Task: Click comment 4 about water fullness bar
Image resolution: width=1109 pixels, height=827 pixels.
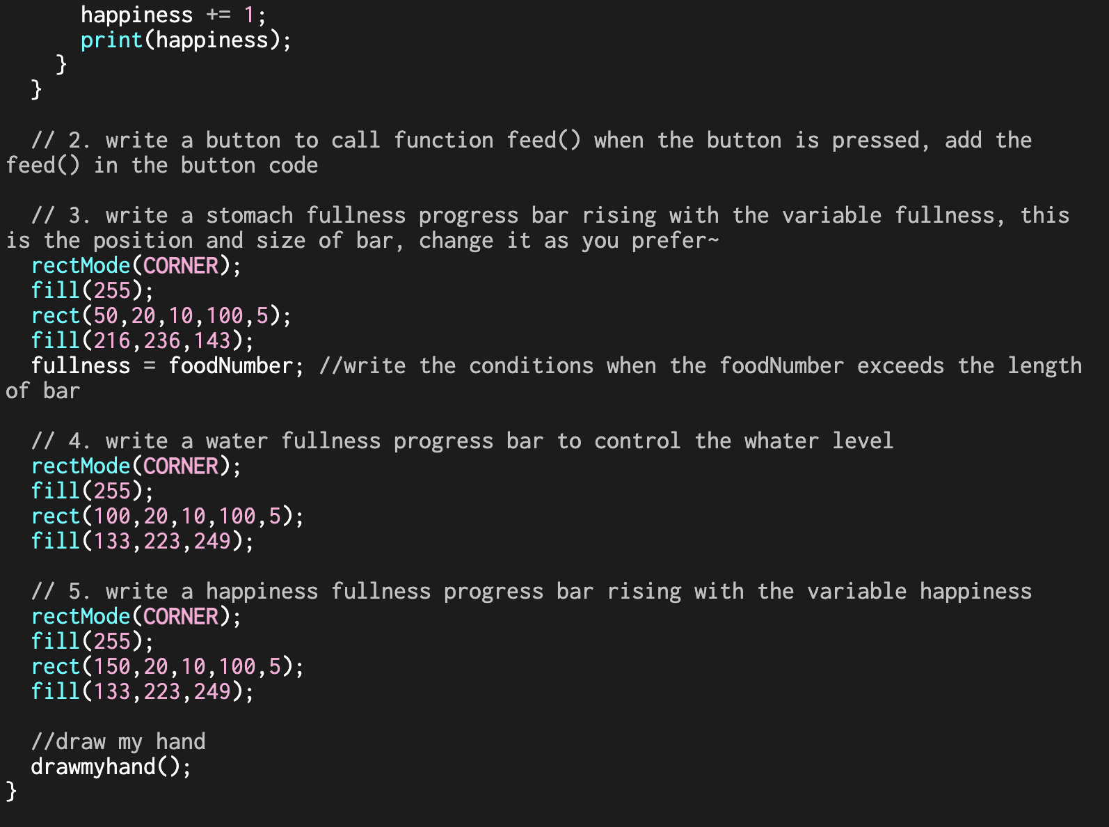Action: (x=463, y=441)
